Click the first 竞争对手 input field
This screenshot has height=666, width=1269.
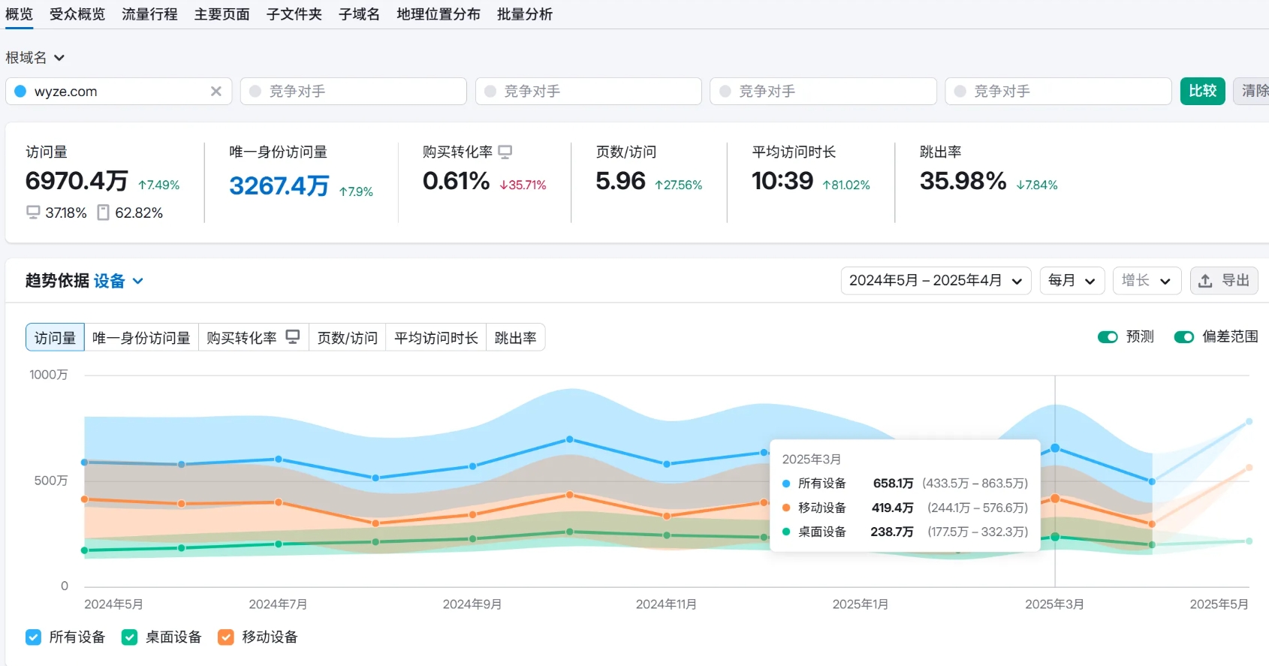click(x=354, y=91)
